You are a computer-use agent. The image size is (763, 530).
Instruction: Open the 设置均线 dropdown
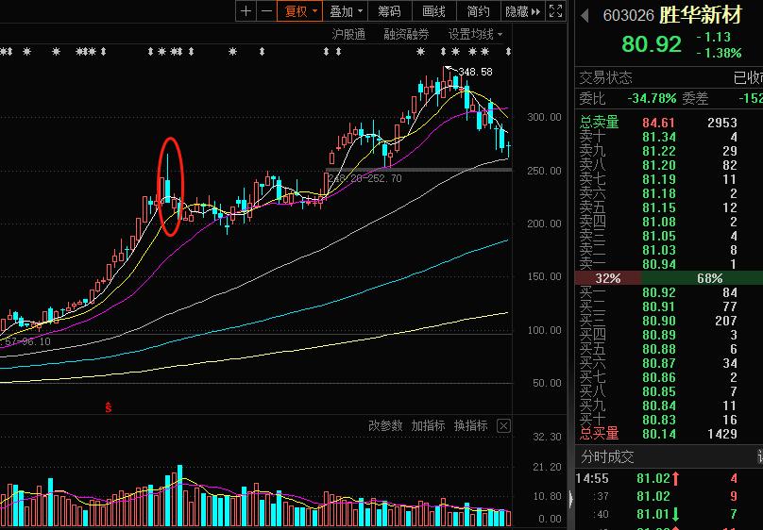[x=475, y=34]
